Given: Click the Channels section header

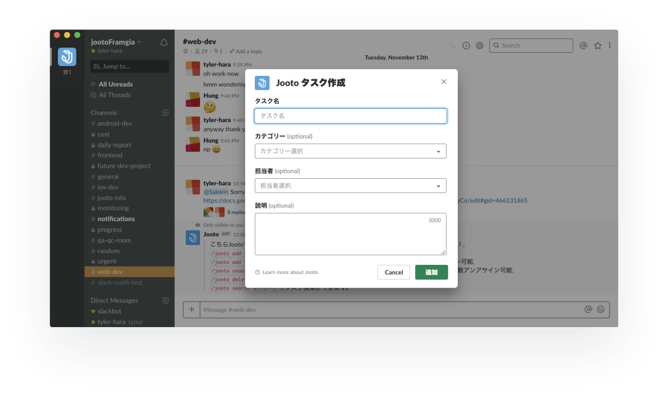Looking at the screenshot, I should 104,113.
